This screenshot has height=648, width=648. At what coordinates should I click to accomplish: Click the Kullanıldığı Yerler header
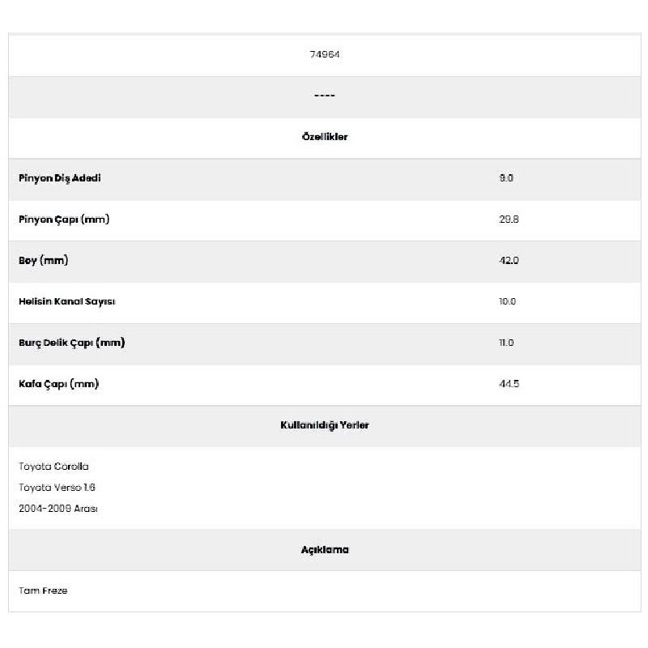(325, 425)
